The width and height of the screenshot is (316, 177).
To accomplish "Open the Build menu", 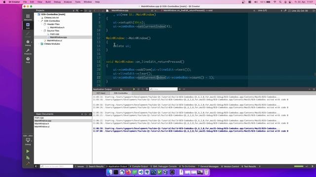I will point(48,2).
